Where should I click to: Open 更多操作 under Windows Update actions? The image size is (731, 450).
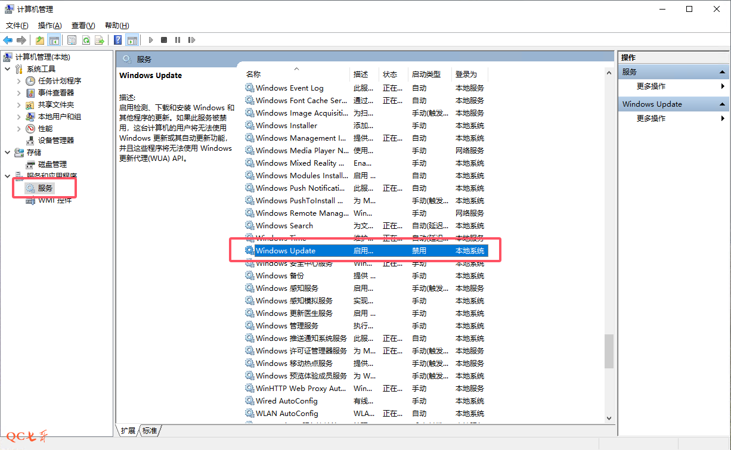coord(651,119)
